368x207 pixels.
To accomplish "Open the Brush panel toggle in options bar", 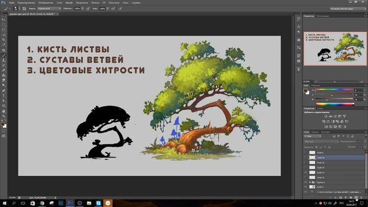I will pos(24,9).
